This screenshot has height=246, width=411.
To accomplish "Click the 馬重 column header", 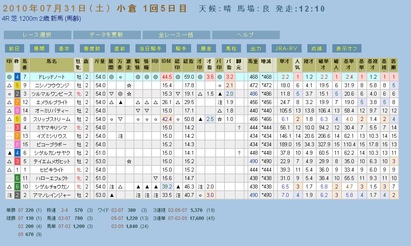I will (253, 65).
